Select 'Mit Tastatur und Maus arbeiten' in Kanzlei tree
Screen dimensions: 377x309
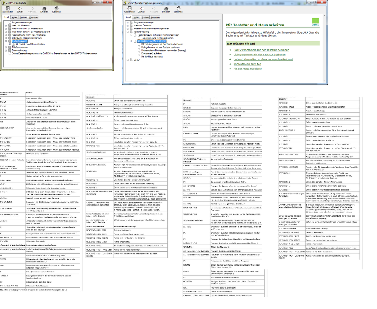pyautogui.click(x=152, y=41)
